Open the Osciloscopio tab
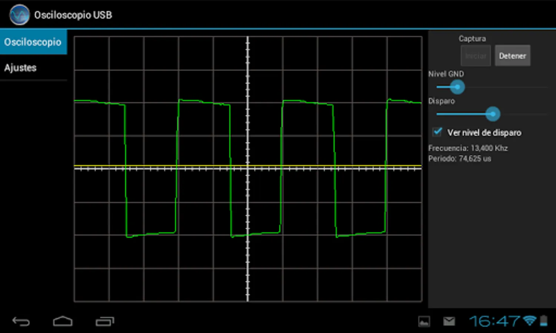556x333 pixels. click(x=33, y=42)
